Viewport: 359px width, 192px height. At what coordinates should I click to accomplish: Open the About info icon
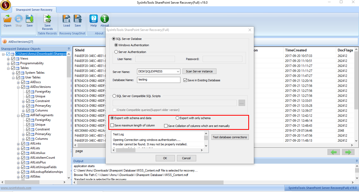[x=105, y=19]
